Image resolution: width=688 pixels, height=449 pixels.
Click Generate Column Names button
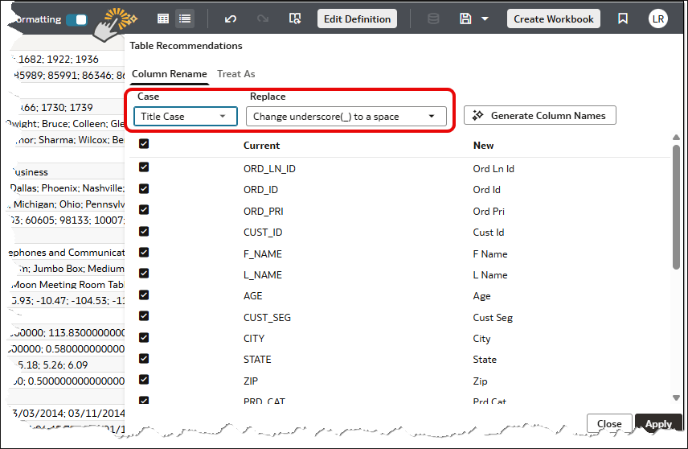tap(539, 116)
